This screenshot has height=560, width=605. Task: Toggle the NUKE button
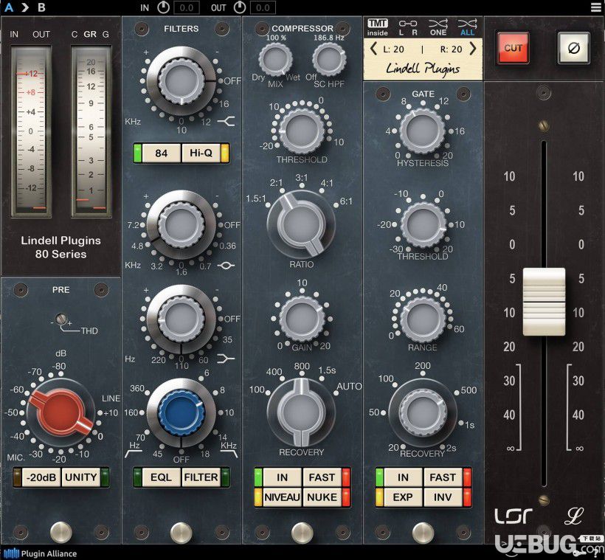(x=322, y=497)
